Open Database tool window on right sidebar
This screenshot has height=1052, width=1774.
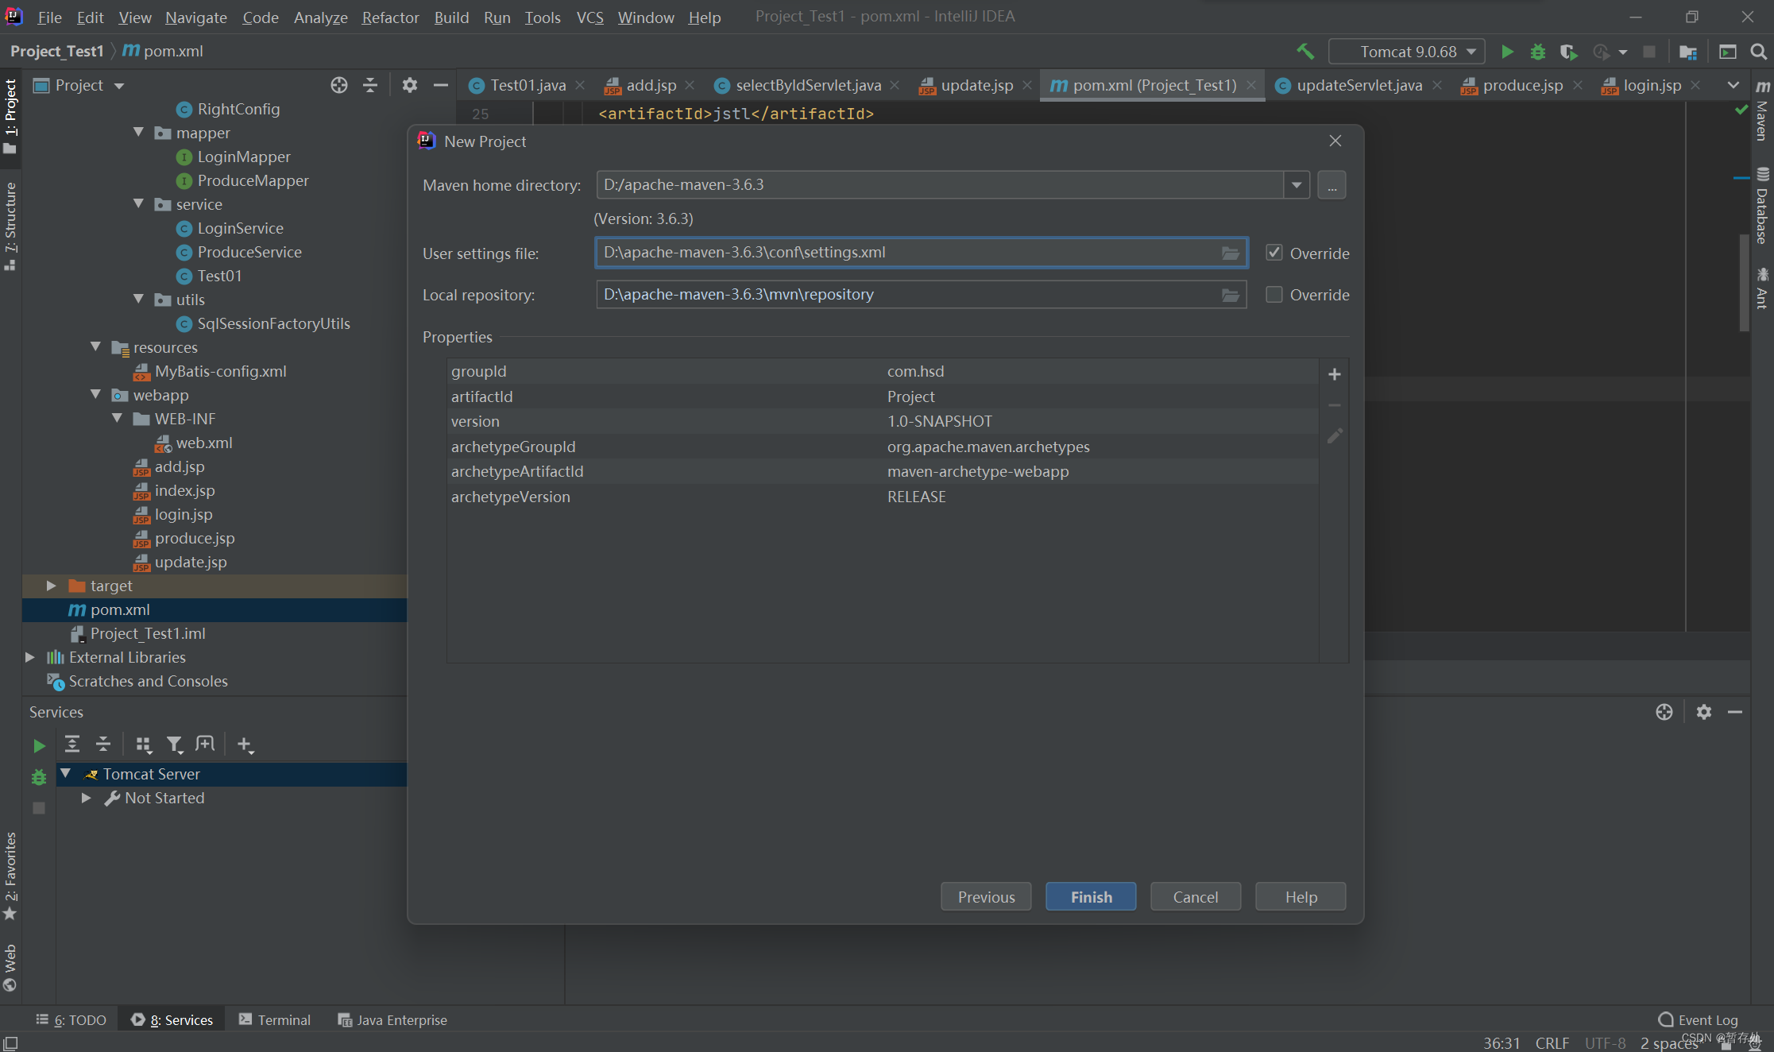(1762, 206)
